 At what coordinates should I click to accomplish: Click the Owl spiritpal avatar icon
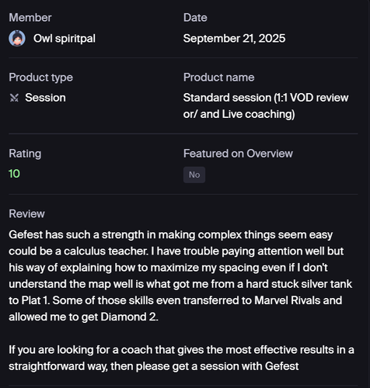coord(17,38)
